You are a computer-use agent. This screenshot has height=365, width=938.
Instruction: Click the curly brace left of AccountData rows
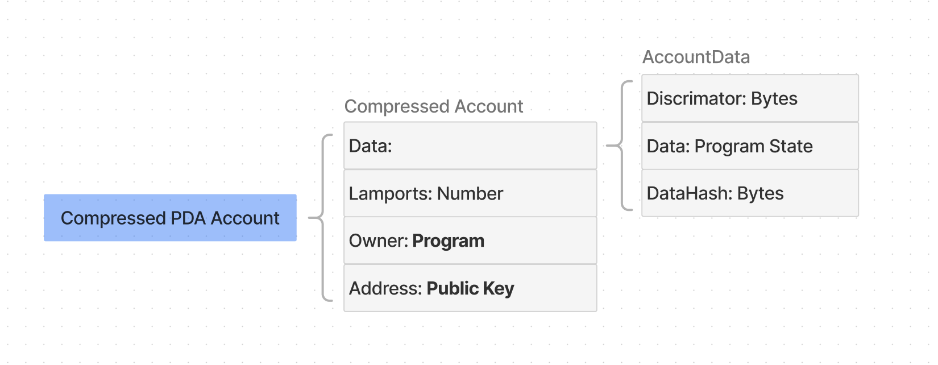[x=623, y=146]
